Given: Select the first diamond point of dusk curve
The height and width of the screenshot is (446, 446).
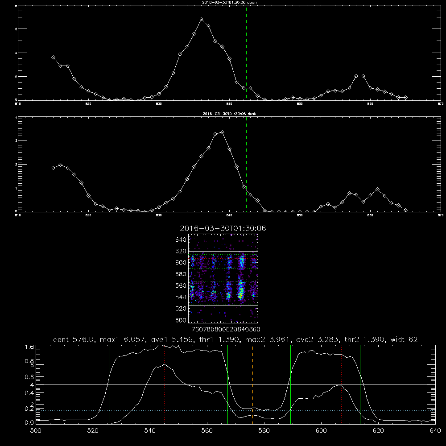Looking at the screenshot, I should (x=53, y=168).
